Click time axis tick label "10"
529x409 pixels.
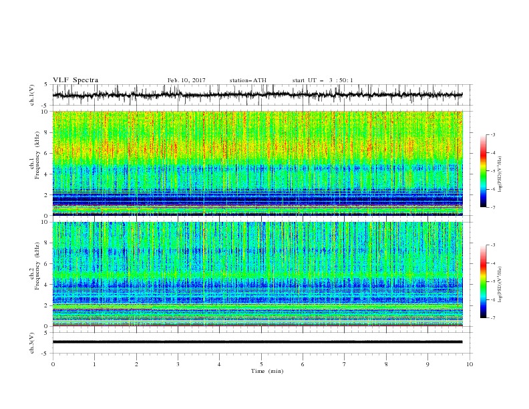[470, 364]
